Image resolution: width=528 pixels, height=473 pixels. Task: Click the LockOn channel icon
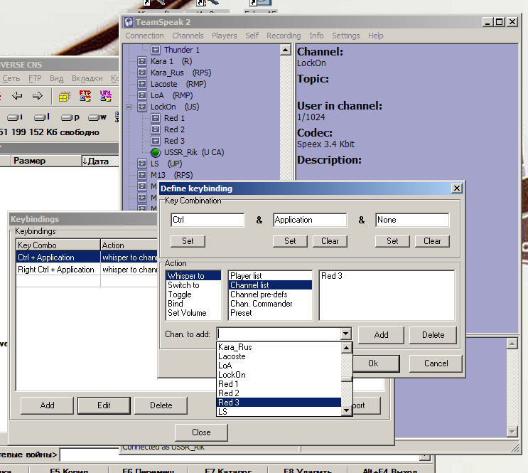(142, 107)
